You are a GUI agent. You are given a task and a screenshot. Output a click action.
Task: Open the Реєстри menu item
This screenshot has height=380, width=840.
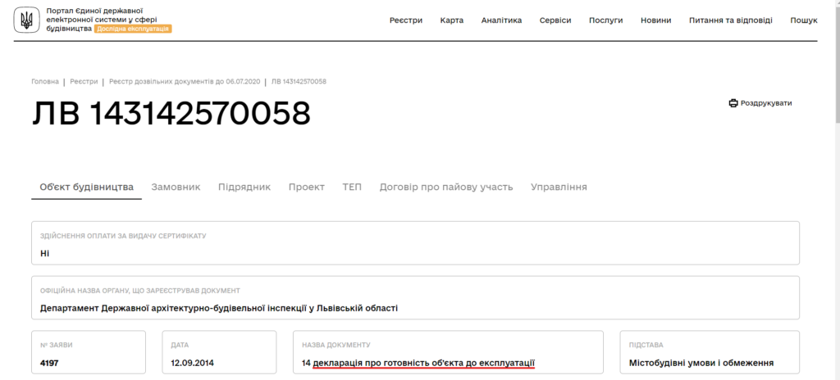coord(406,20)
